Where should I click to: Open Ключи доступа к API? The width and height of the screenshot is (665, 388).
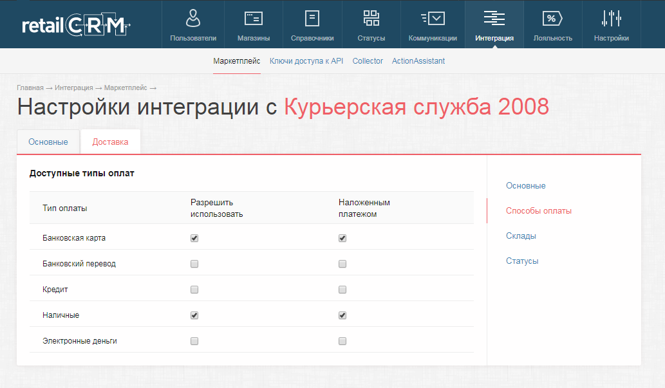tap(306, 61)
